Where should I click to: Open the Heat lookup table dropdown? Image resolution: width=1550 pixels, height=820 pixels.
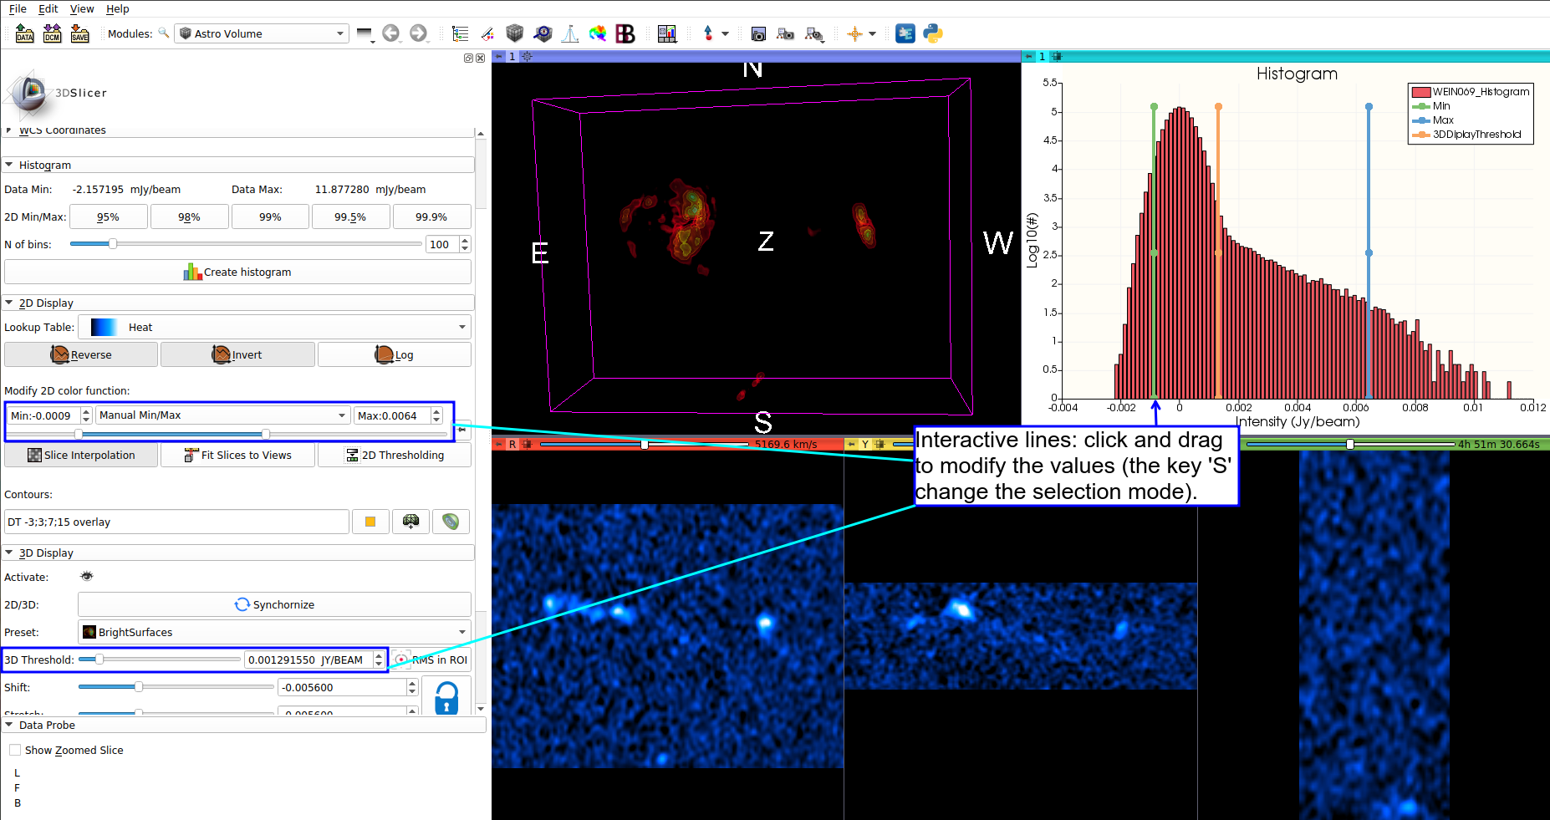pyautogui.click(x=274, y=327)
